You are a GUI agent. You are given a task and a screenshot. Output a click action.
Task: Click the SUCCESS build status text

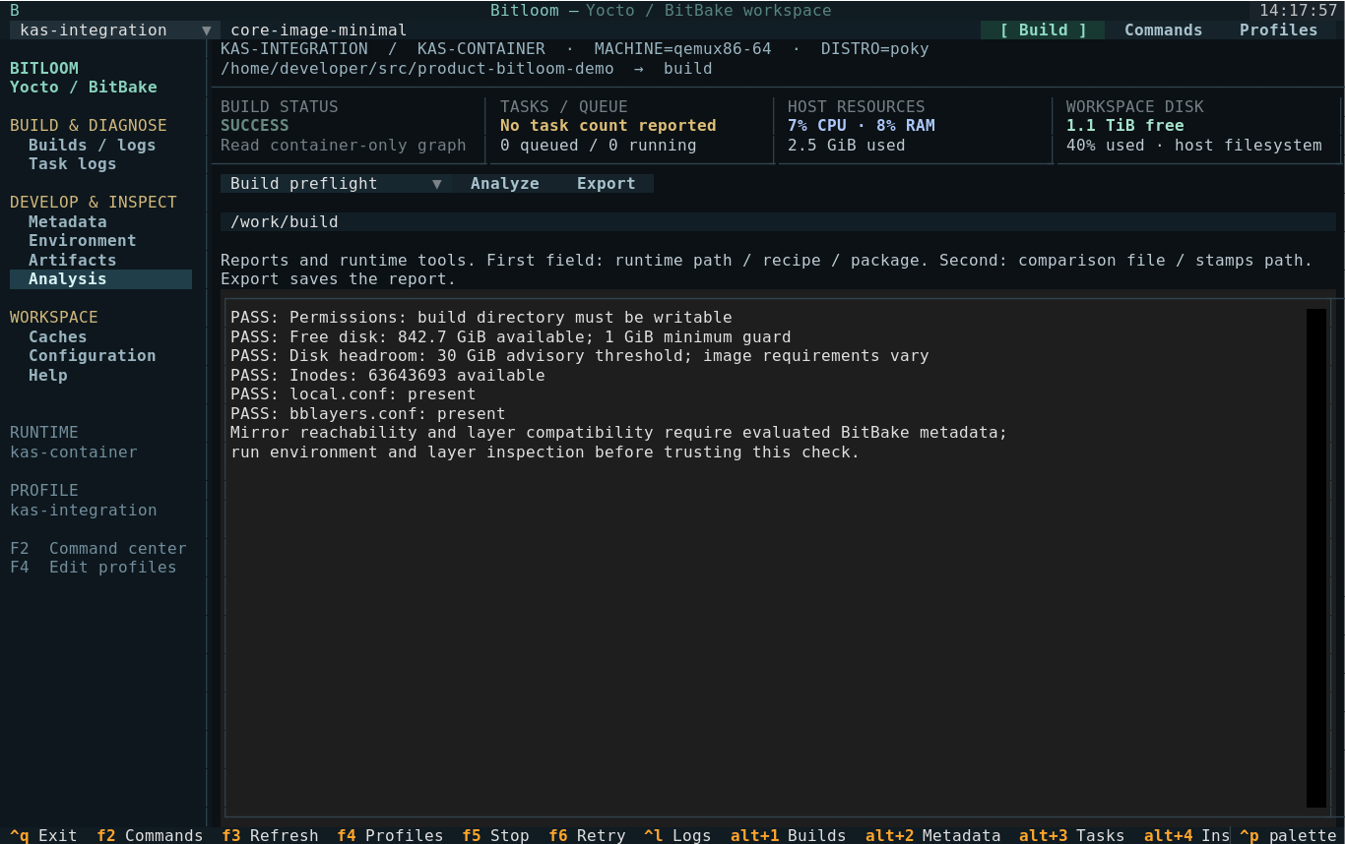pos(255,125)
